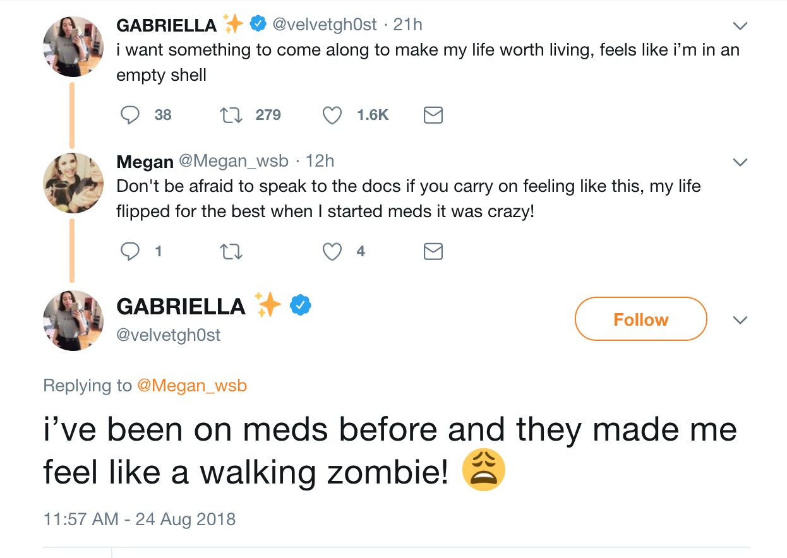Share Megan's tweet via direct message envelope
Screen dimensions: 787x558
click(x=433, y=252)
